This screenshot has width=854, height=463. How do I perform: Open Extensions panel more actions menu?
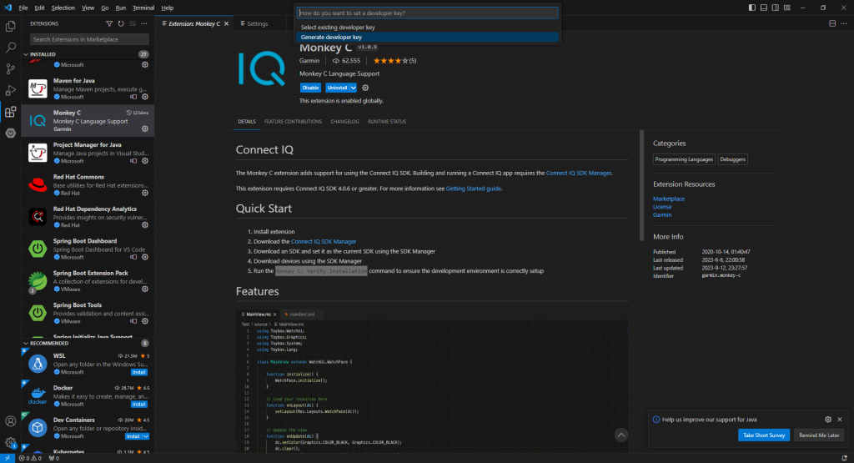[143, 24]
